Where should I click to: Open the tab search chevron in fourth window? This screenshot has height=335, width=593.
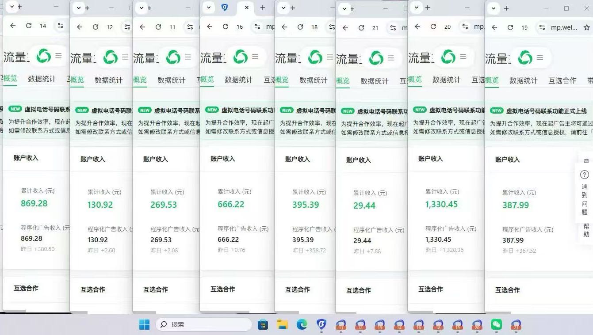point(209,8)
